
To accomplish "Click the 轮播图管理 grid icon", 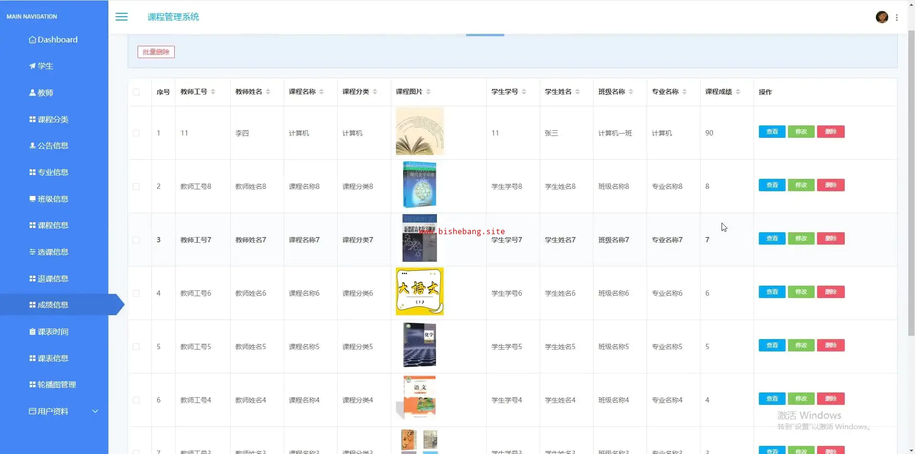I will (x=32, y=384).
